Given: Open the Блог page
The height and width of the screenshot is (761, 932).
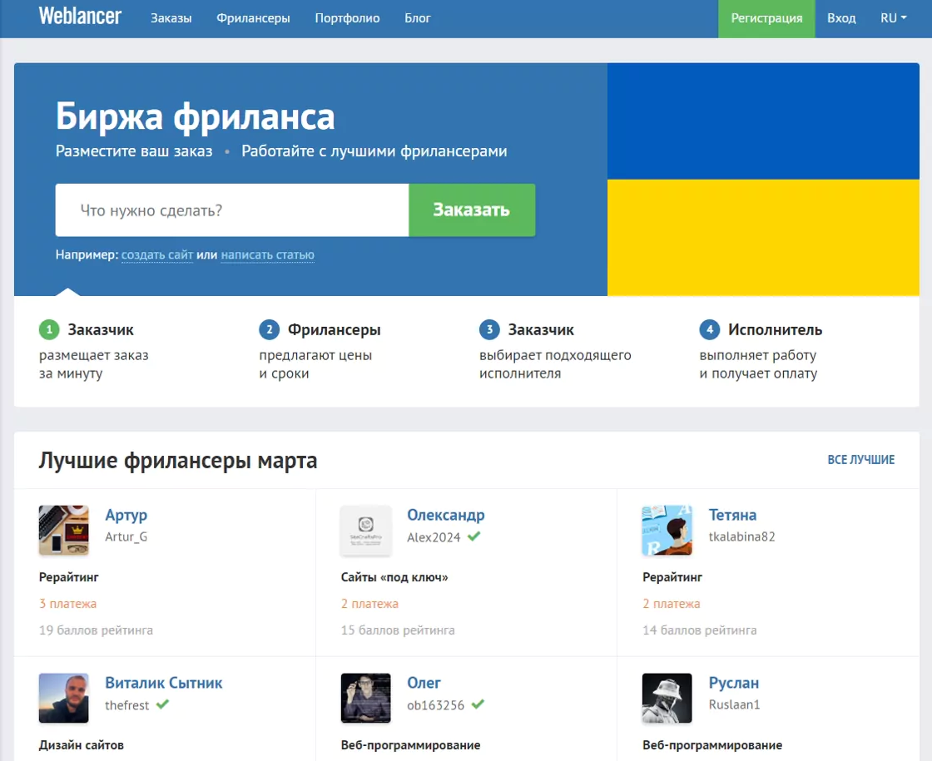Looking at the screenshot, I should click(417, 18).
